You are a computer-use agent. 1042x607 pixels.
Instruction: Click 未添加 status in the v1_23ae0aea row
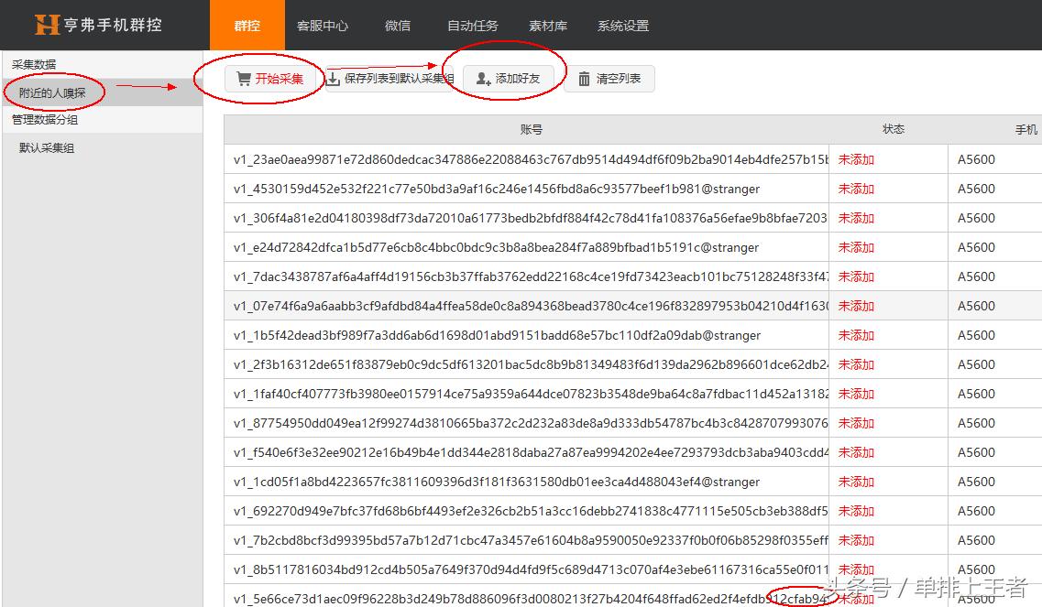click(x=856, y=159)
